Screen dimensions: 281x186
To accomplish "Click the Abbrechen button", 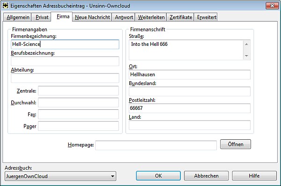I will pos(206,176).
